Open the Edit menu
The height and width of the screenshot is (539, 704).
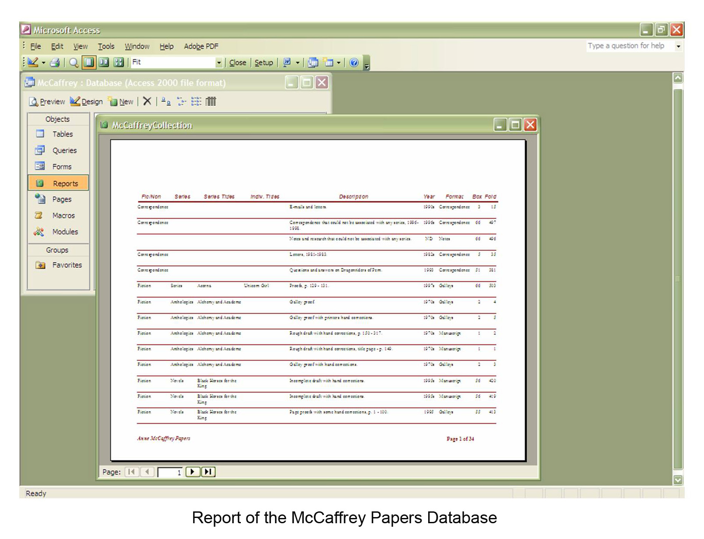pyautogui.click(x=57, y=46)
